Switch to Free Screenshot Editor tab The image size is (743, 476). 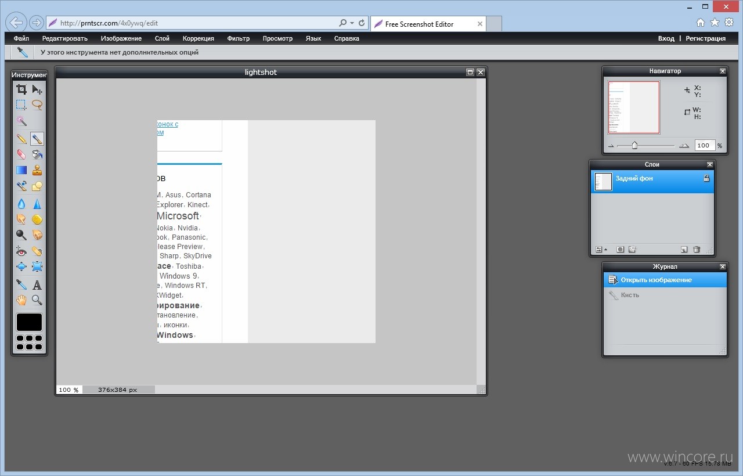click(x=428, y=24)
